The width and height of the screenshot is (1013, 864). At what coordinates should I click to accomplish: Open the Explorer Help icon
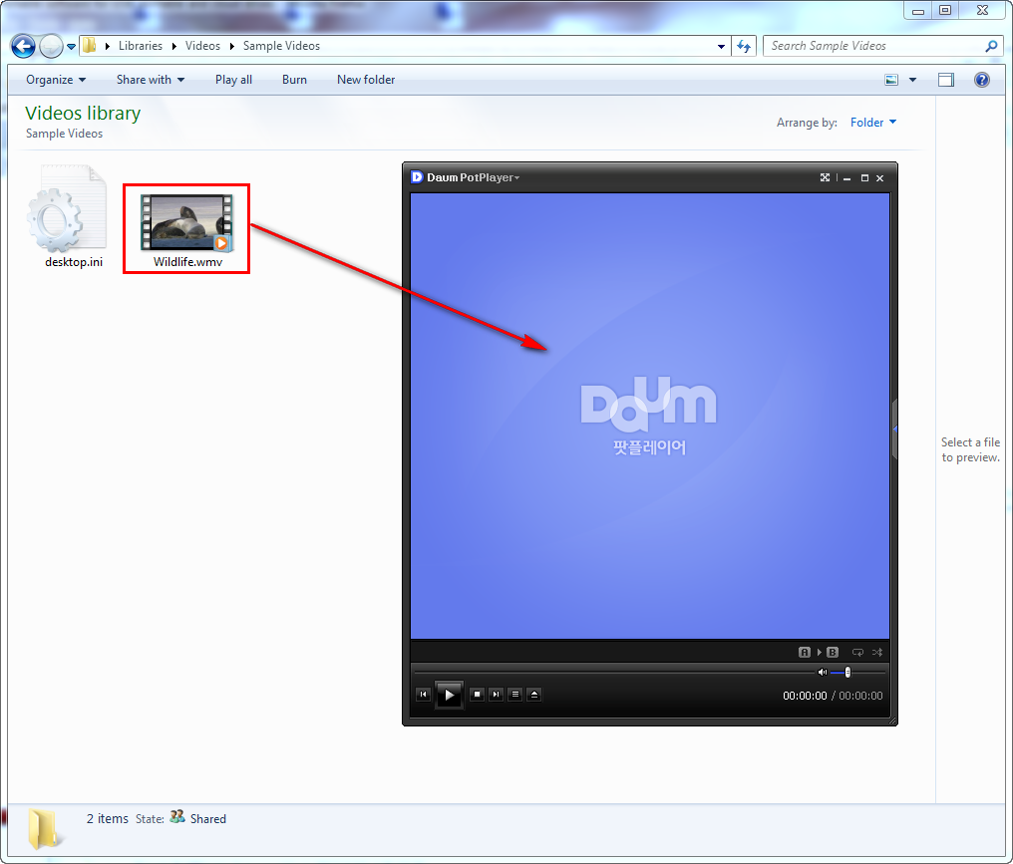pyautogui.click(x=982, y=80)
